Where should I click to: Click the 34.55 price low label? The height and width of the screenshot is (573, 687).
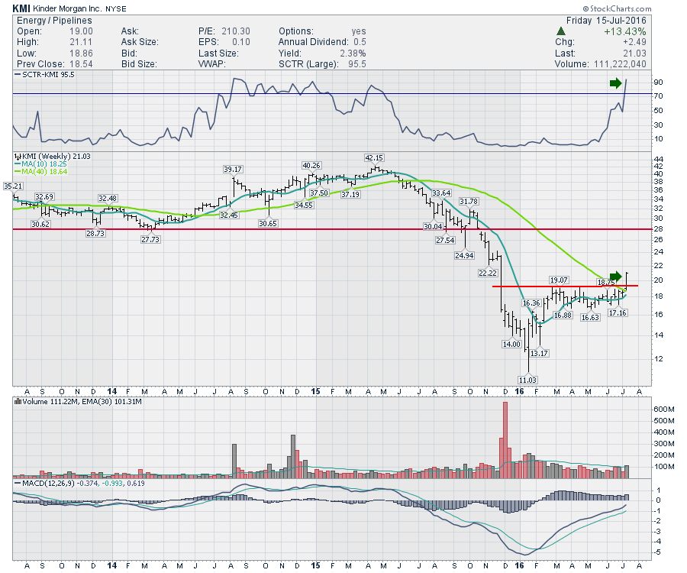tap(304, 206)
